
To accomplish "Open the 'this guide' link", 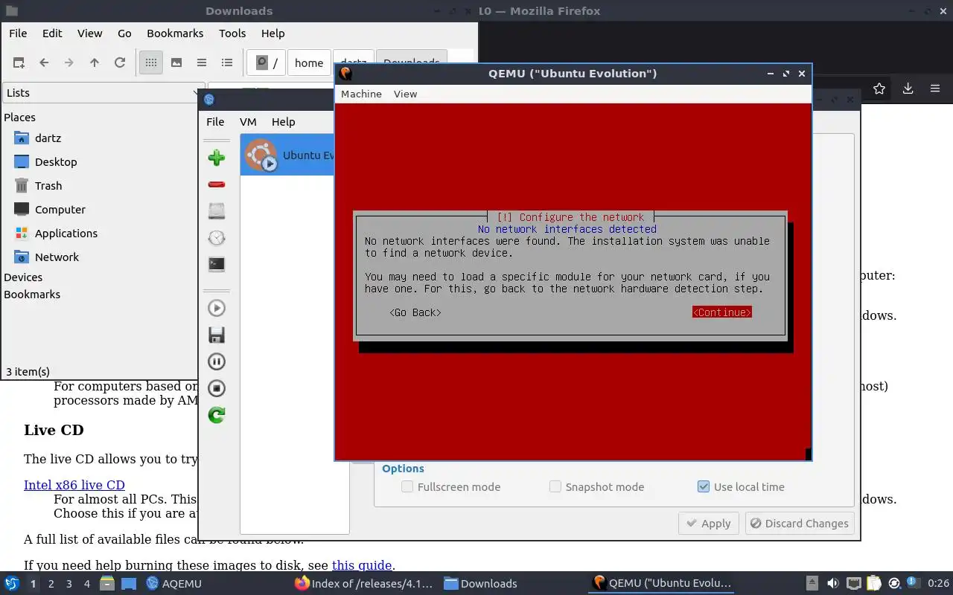I will [x=362, y=565].
